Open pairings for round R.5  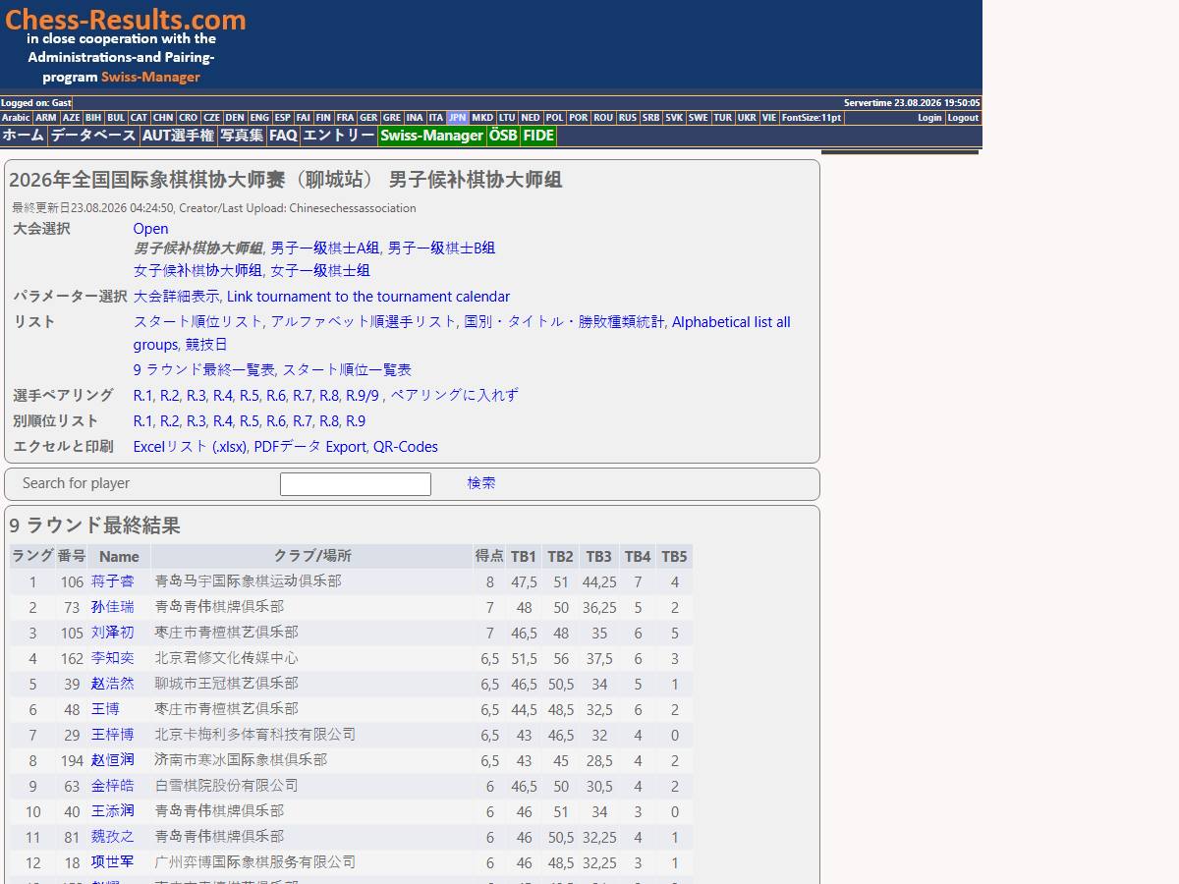click(250, 395)
